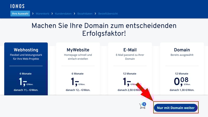
Task: Choose the MyWebsite package card
Action: 78,69
